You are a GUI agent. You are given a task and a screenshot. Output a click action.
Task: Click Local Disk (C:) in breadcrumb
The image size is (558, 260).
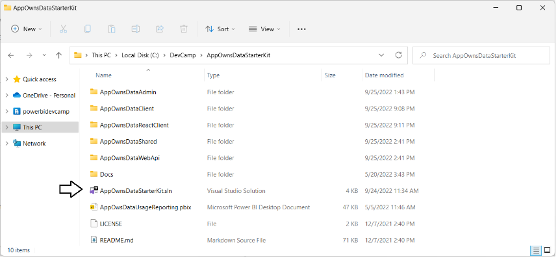(140, 55)
